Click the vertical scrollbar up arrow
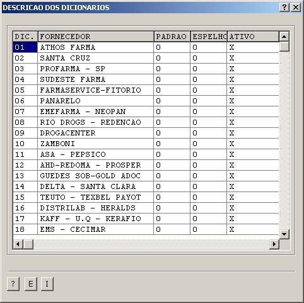 tap(284, 37)
